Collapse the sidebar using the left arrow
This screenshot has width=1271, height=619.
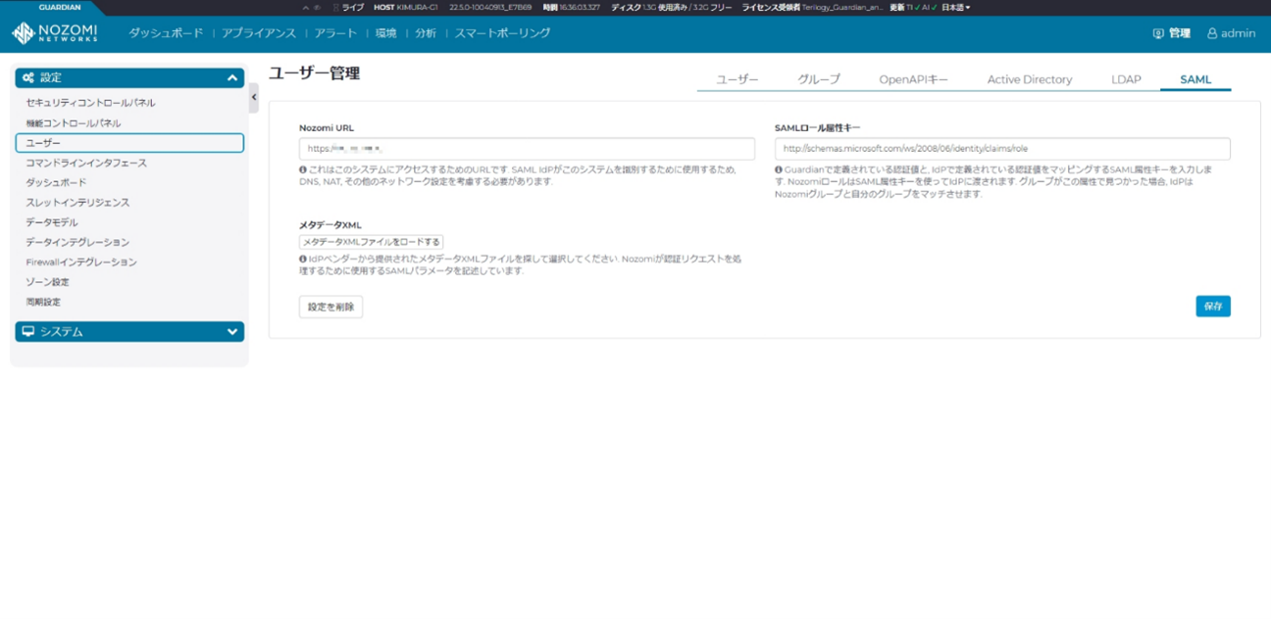(253, 97)
